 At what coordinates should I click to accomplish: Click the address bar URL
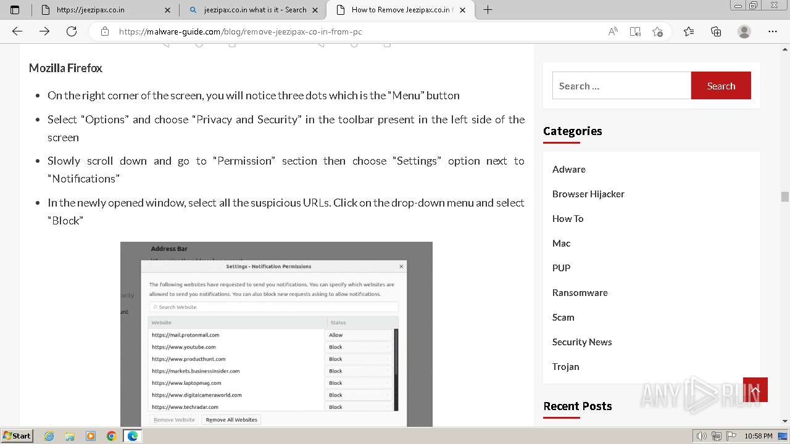point(240,31)
